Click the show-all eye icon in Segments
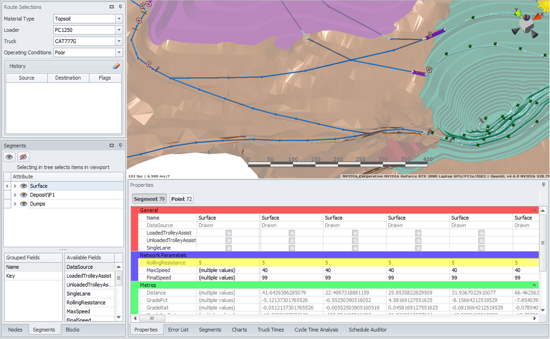Screen dimensions: 550x339 (10, 157)
